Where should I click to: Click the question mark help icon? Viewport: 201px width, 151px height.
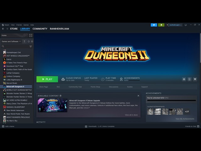tap(167, 25)
